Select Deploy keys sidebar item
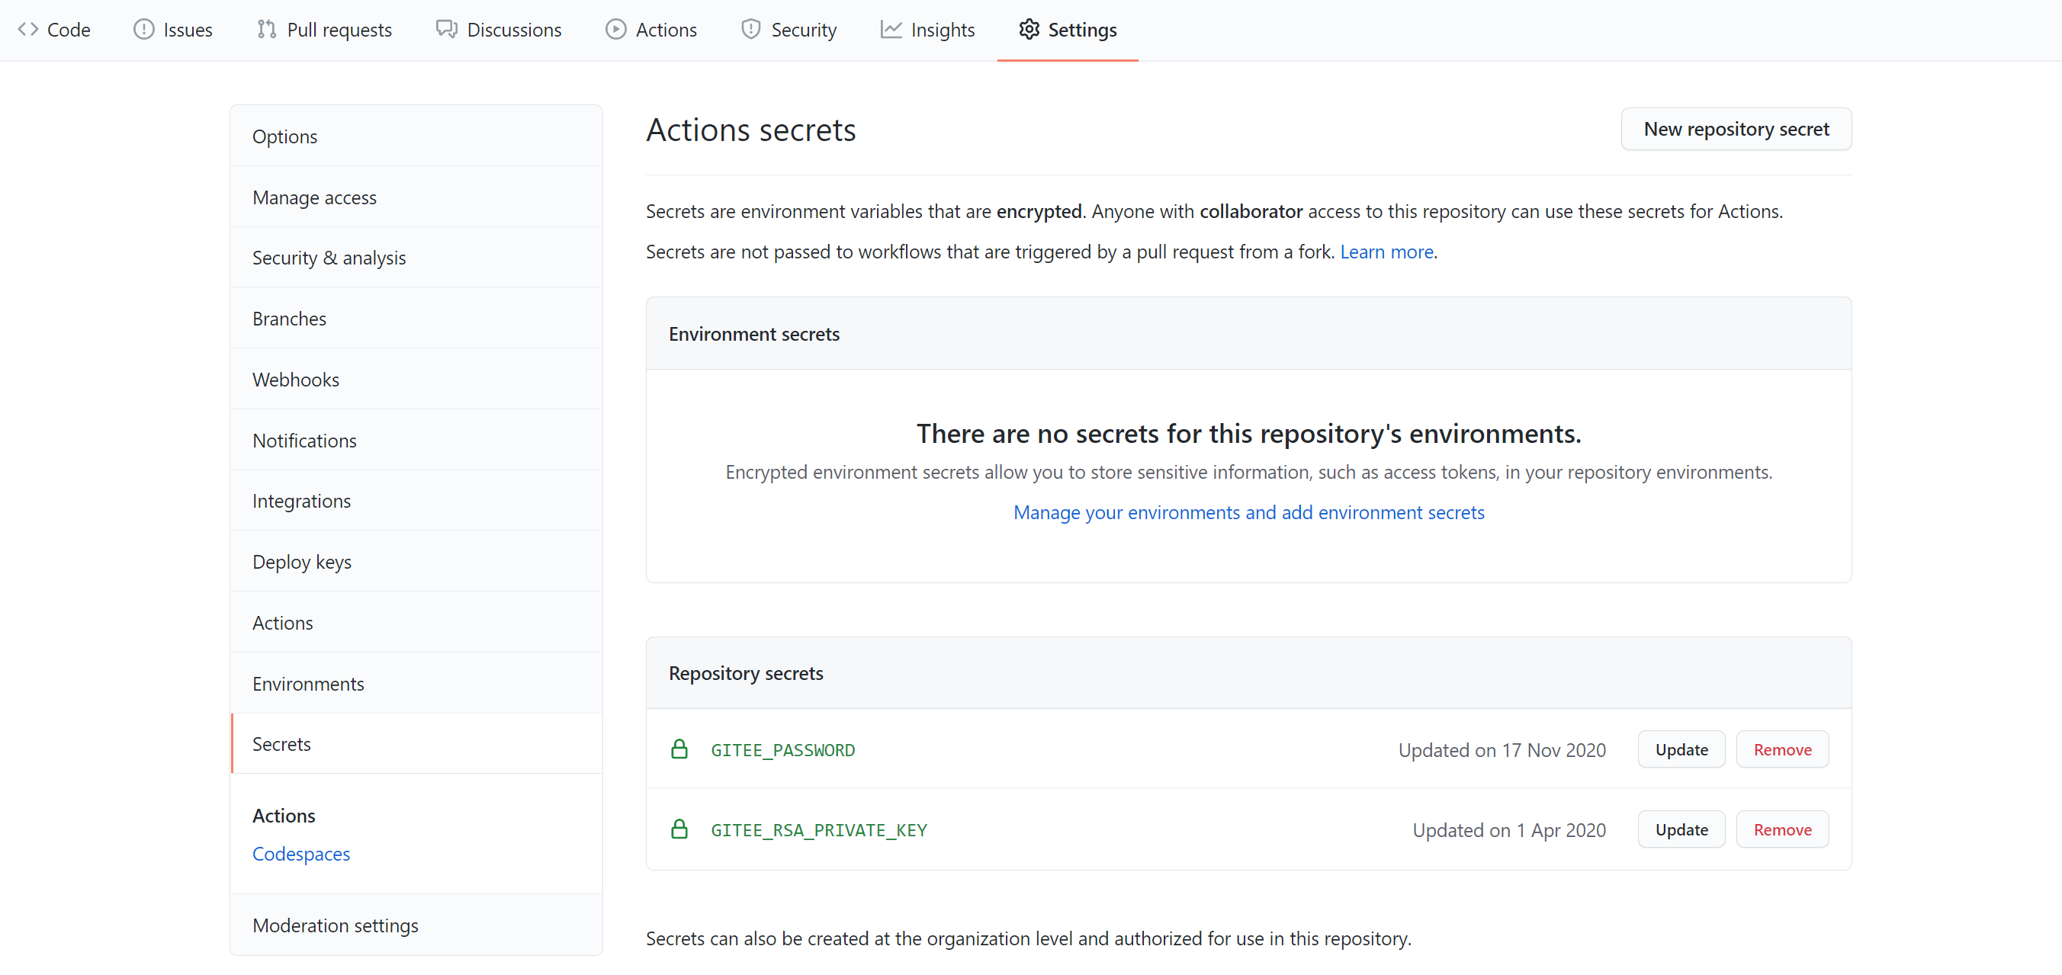 302,561
